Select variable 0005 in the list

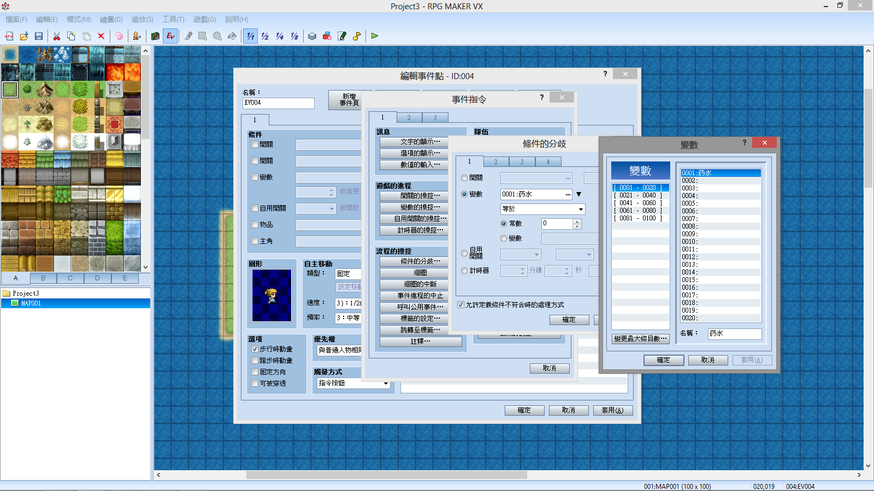721,203
